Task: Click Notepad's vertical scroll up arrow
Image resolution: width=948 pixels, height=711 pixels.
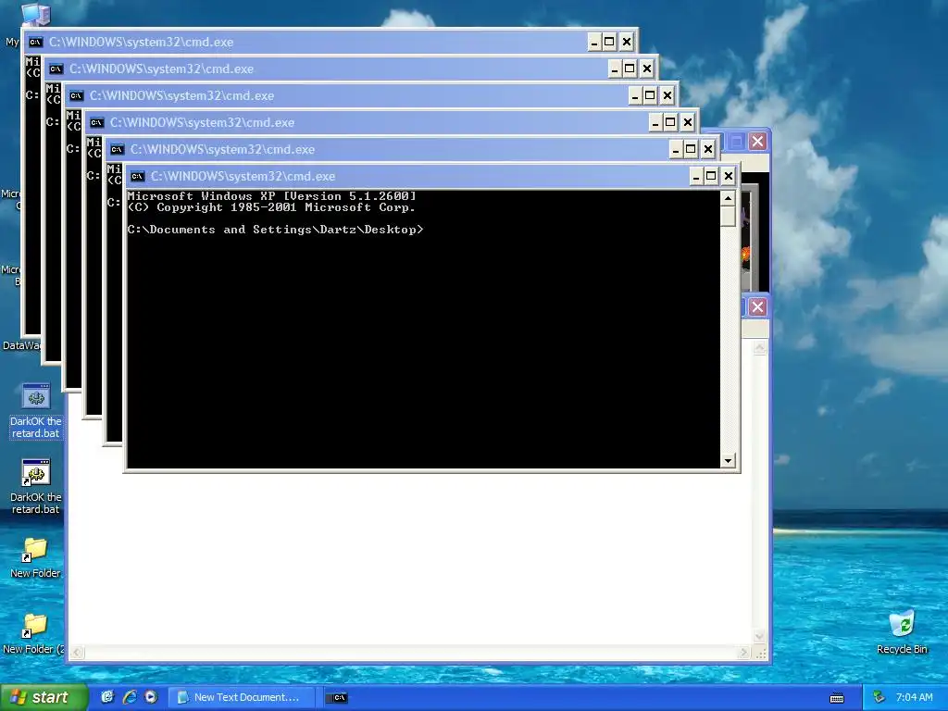Action: tap(760, 347)
